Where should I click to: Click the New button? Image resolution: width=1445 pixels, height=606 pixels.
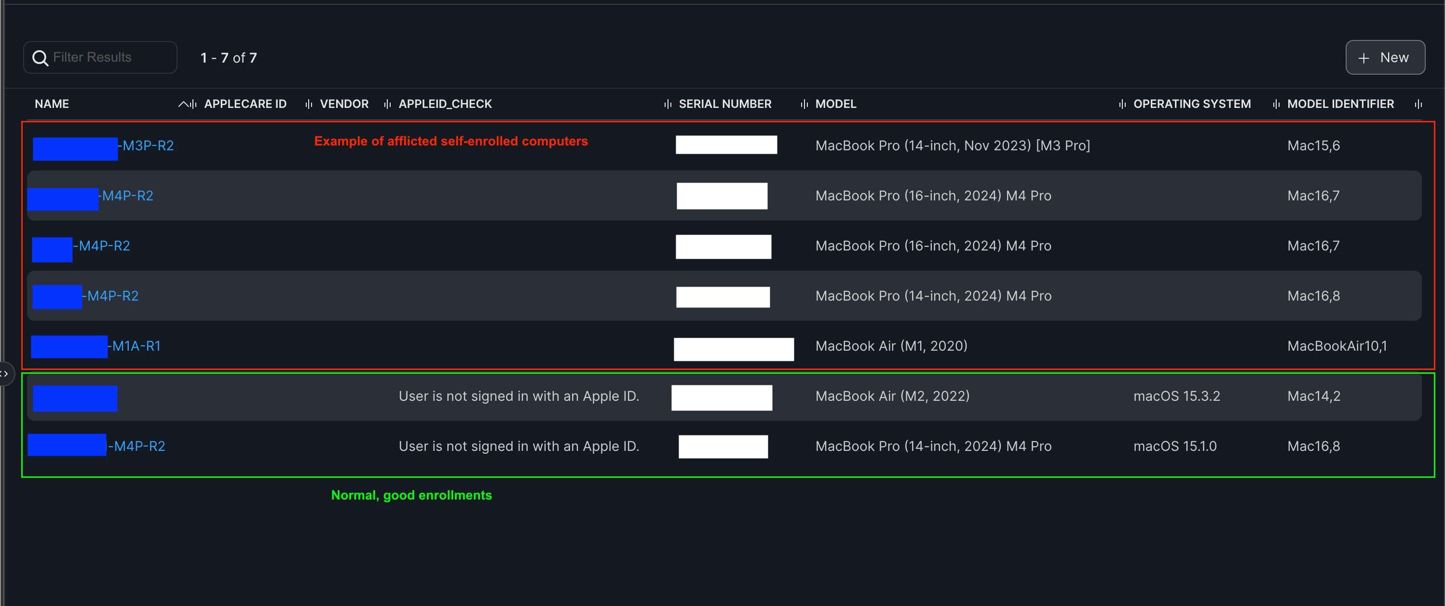tap(1385, 58)
